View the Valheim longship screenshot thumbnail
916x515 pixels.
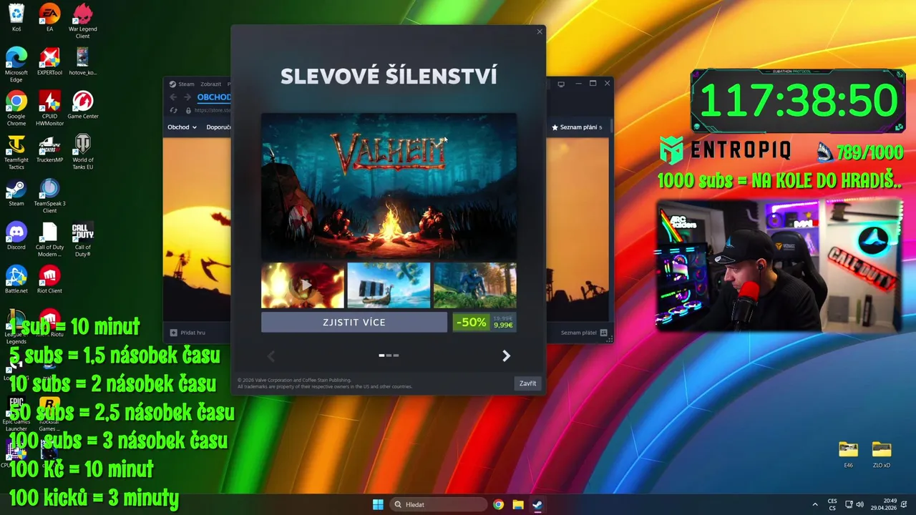tap(389, 285)
